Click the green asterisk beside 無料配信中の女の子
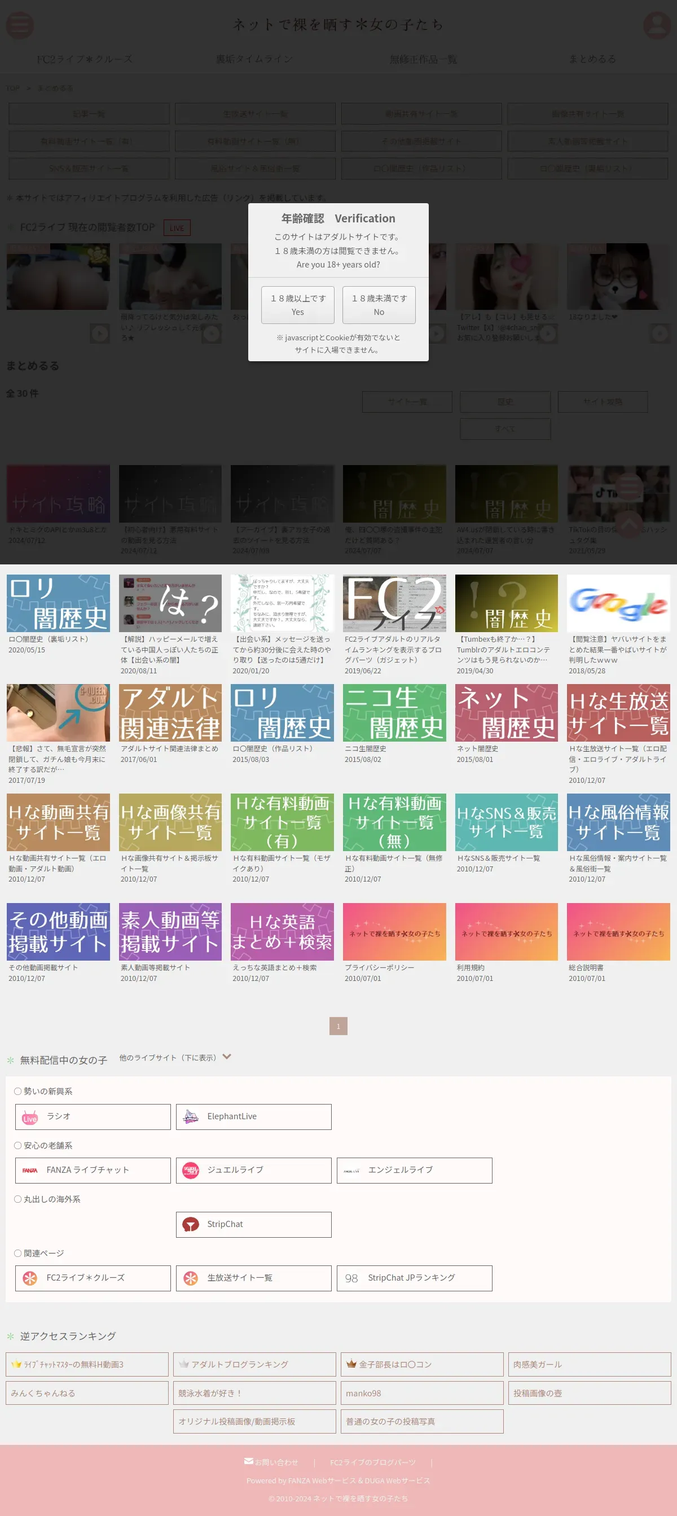Viewport: 677px width, 1516px height. [11, 1061]
